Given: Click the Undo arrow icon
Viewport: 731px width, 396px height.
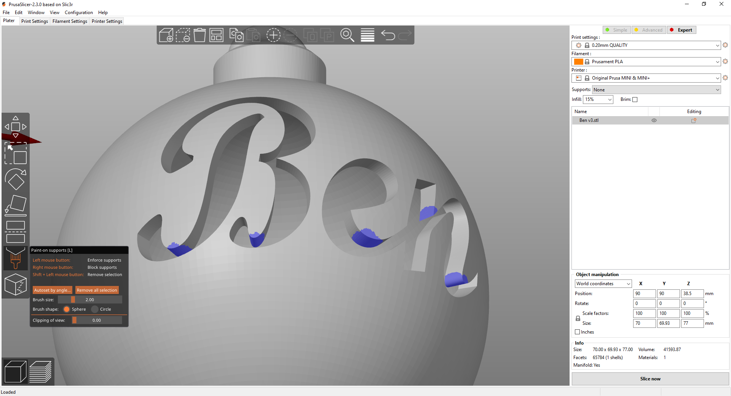Looking at the screenshot, I should pyautogui.click(x=388, y=35).
